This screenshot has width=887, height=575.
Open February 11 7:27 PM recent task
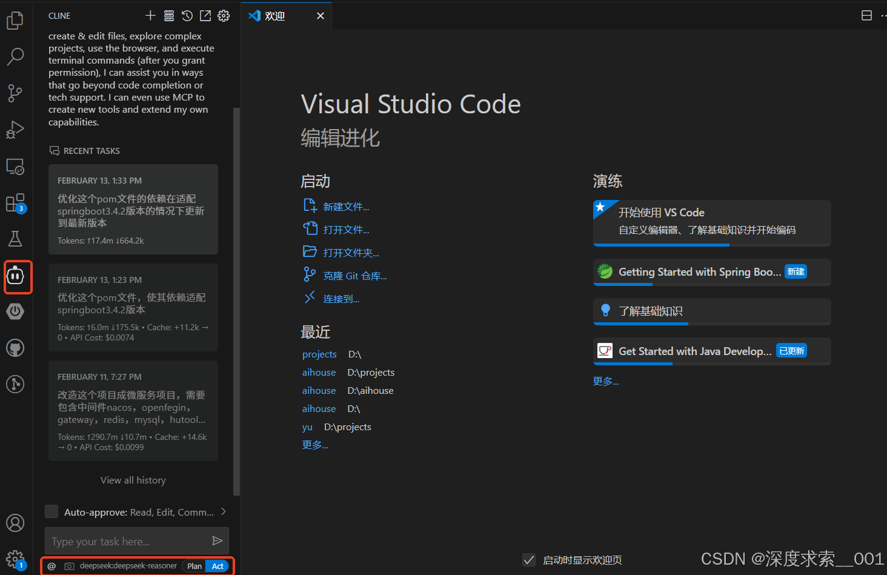(133, 411)
